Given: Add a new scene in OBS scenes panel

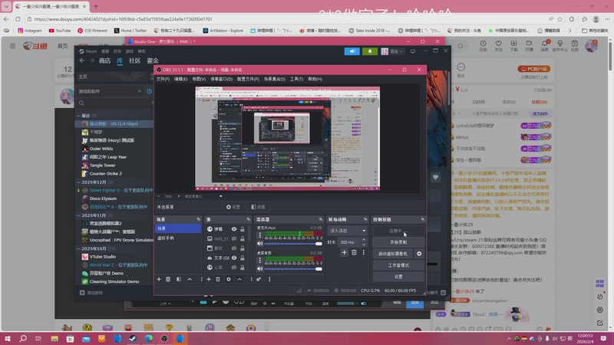Looking at the screenshot, I should pyautogui.click(x=159, y=279).
